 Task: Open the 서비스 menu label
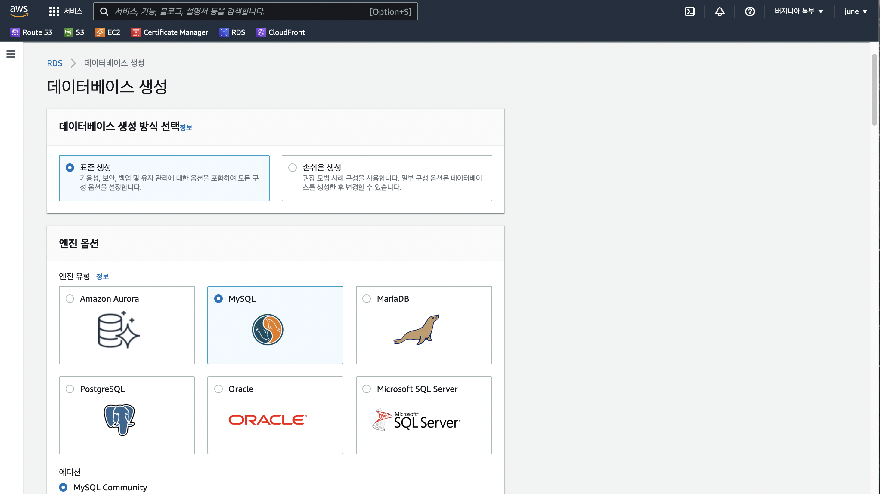point(73,11)
